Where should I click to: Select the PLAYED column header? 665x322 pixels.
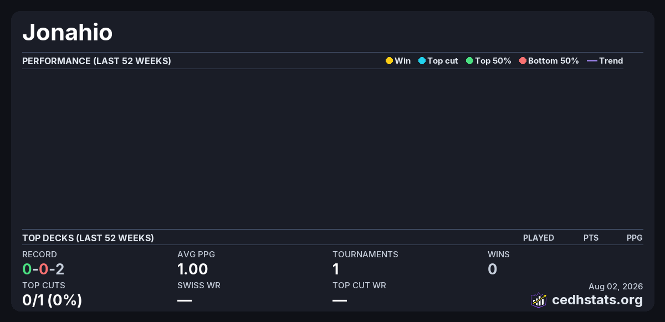pos(539,238)
